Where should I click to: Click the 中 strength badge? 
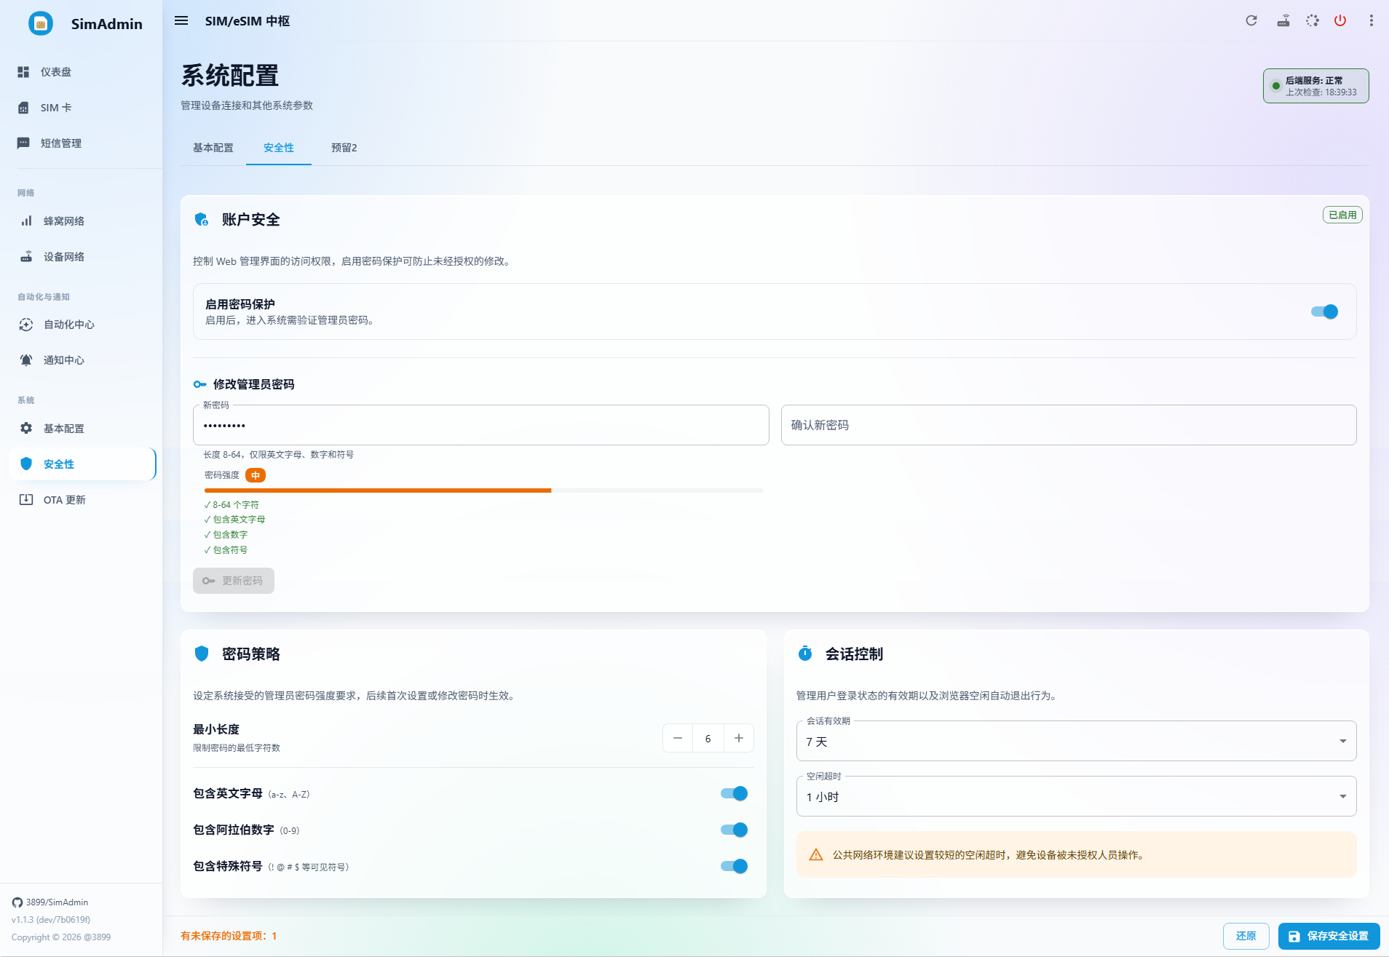tap(256, 475)
